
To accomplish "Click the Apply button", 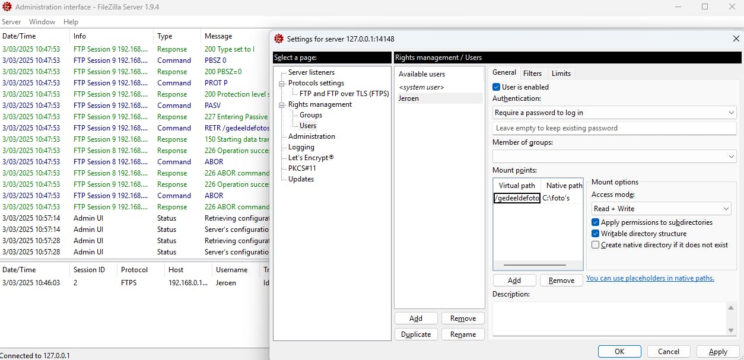I will 718,352.
